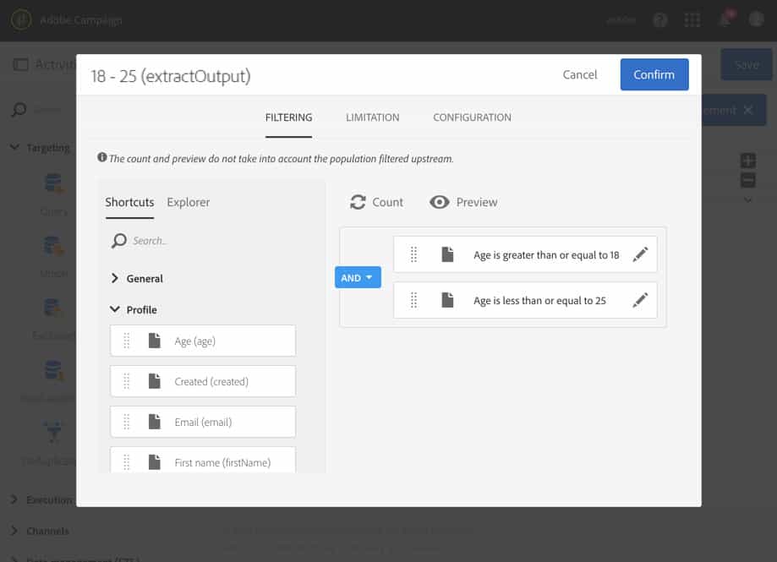Select the 'Age is less than or equal to 25' text
Screen dimensions: 777x562
coord(539,301)
